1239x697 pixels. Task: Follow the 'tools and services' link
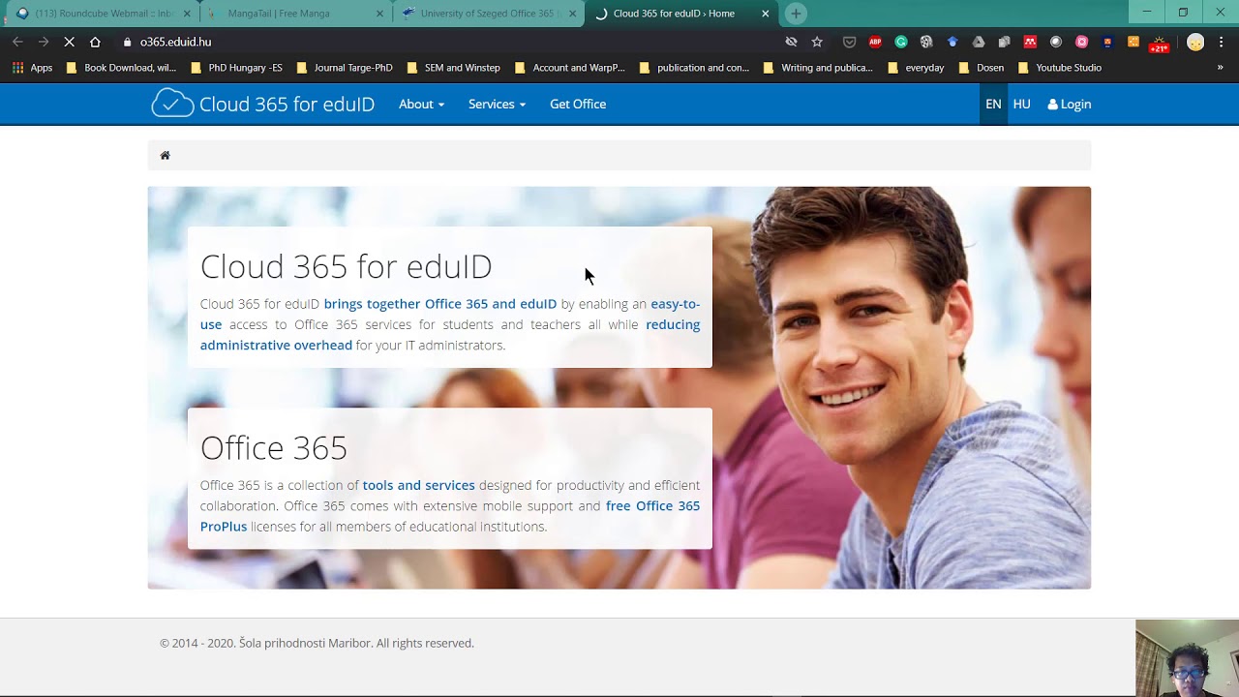pos(419,485)
